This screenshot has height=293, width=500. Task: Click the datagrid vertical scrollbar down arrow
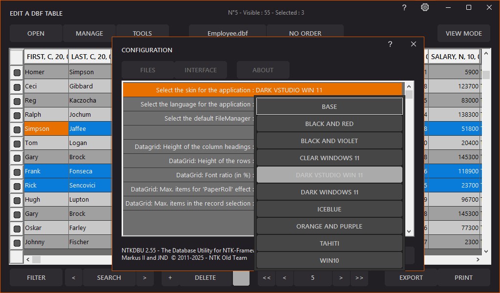[x=486, y=251]
